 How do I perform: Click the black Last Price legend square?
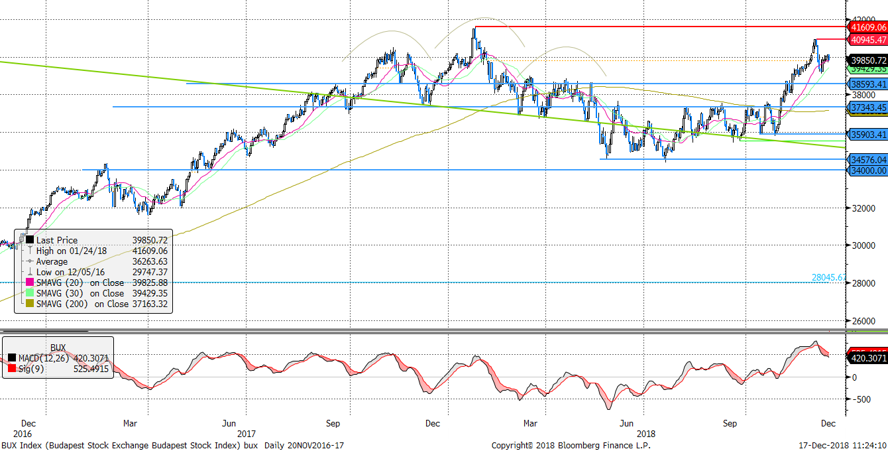pyautogui.click(x=30, y=241)
